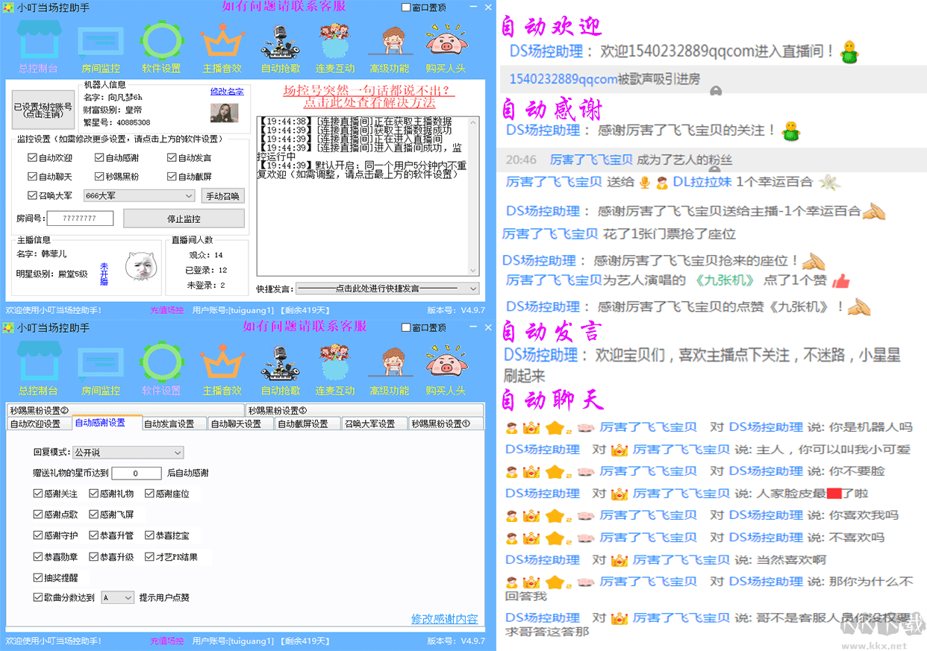Open the 秒踢黑粉设置① tab
927x651 pixels.
point(446,424)
